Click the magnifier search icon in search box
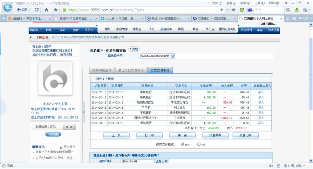Image resolution: width=313 pixels, height=169 pixels. pyautogui.click(x=288, y=10)
